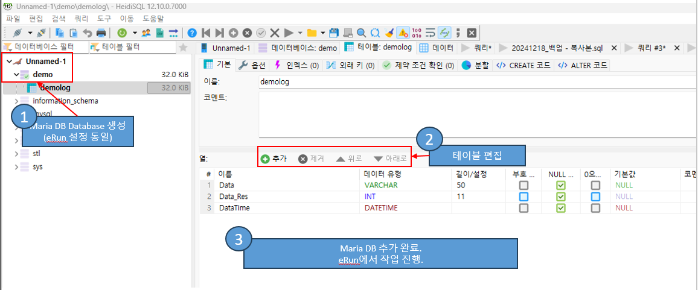Toggle zerofill checkbox for Data_Res column
Viewport: 698px width, 290px height.
pyautogui.click(x=595, y=197)
